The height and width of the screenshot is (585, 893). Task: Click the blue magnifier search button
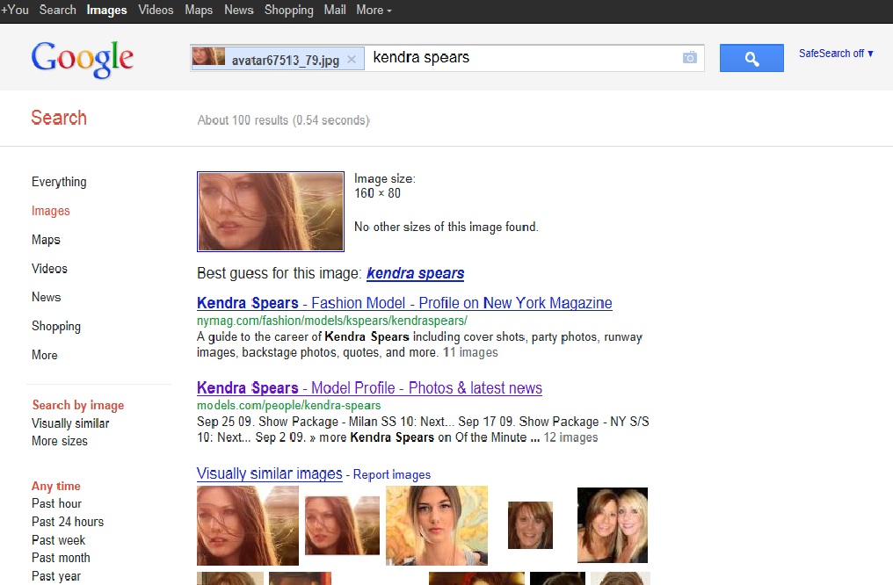[751, 58]
